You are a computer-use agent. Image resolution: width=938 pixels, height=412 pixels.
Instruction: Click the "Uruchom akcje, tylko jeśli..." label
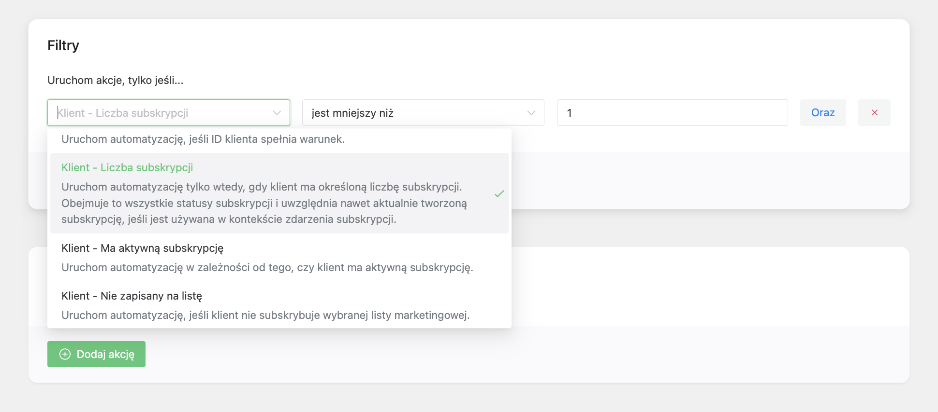(x=115, y=80)
